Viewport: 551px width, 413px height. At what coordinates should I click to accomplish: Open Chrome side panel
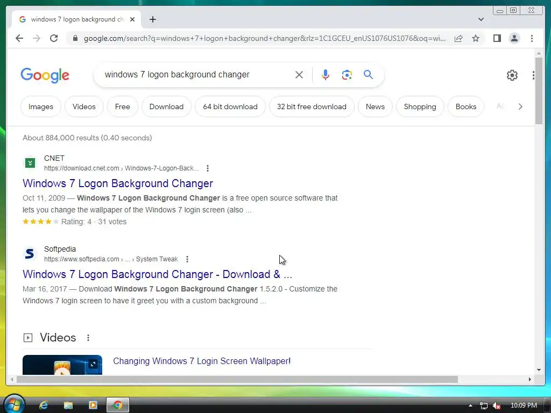coord(497,38)
